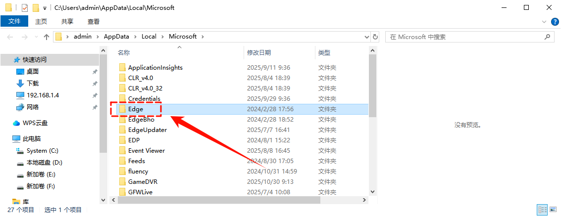
Task: Expand the address bar history dropdown
Action: (367, 37)
